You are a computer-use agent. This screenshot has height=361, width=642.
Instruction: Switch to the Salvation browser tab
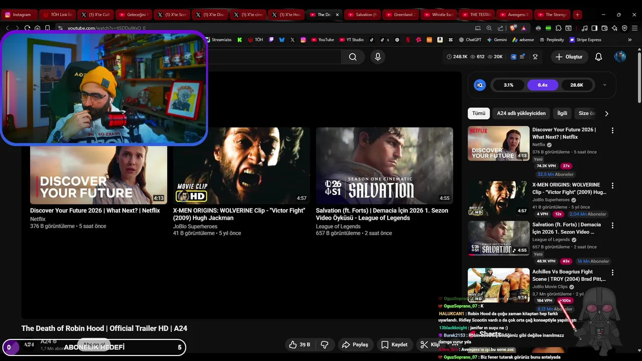(363, 15)
